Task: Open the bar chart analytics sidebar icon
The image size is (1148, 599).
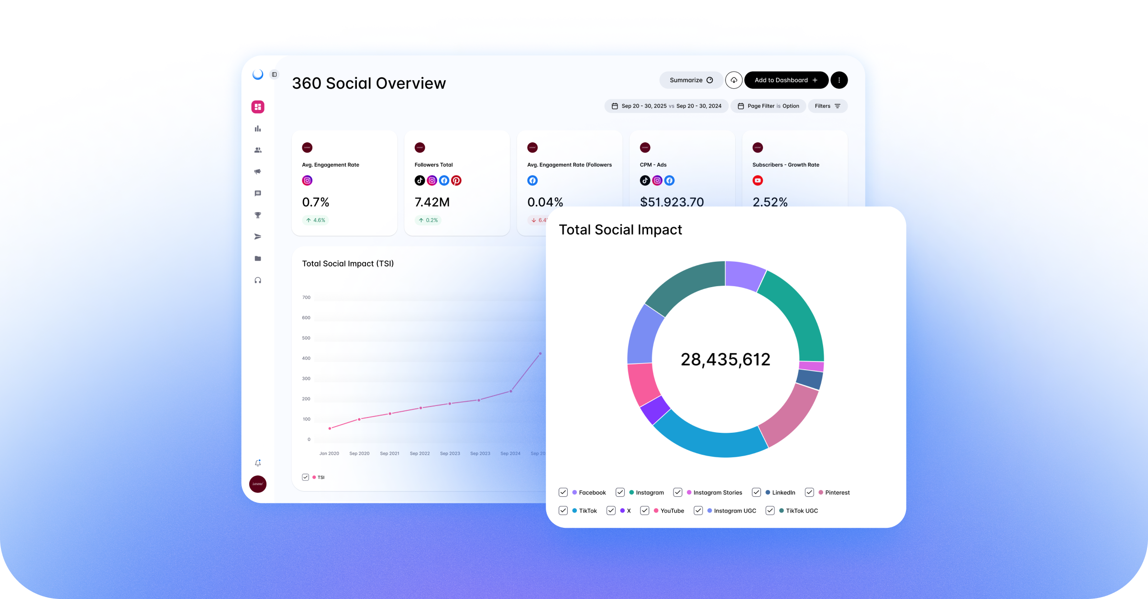Action: 258,128
